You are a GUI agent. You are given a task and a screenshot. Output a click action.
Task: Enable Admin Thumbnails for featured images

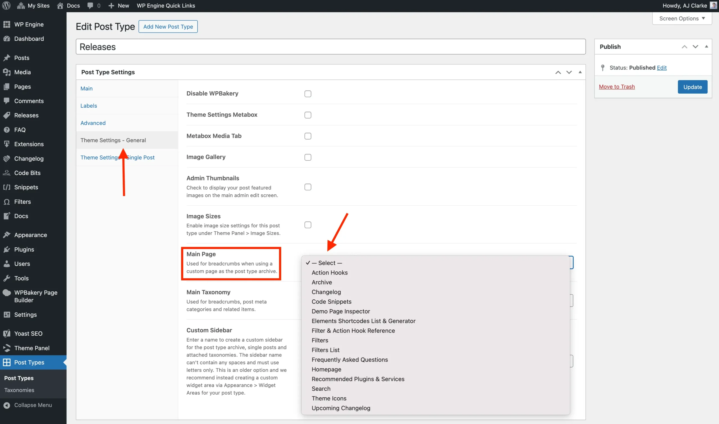pyautogui.click(x=308, y=187)
